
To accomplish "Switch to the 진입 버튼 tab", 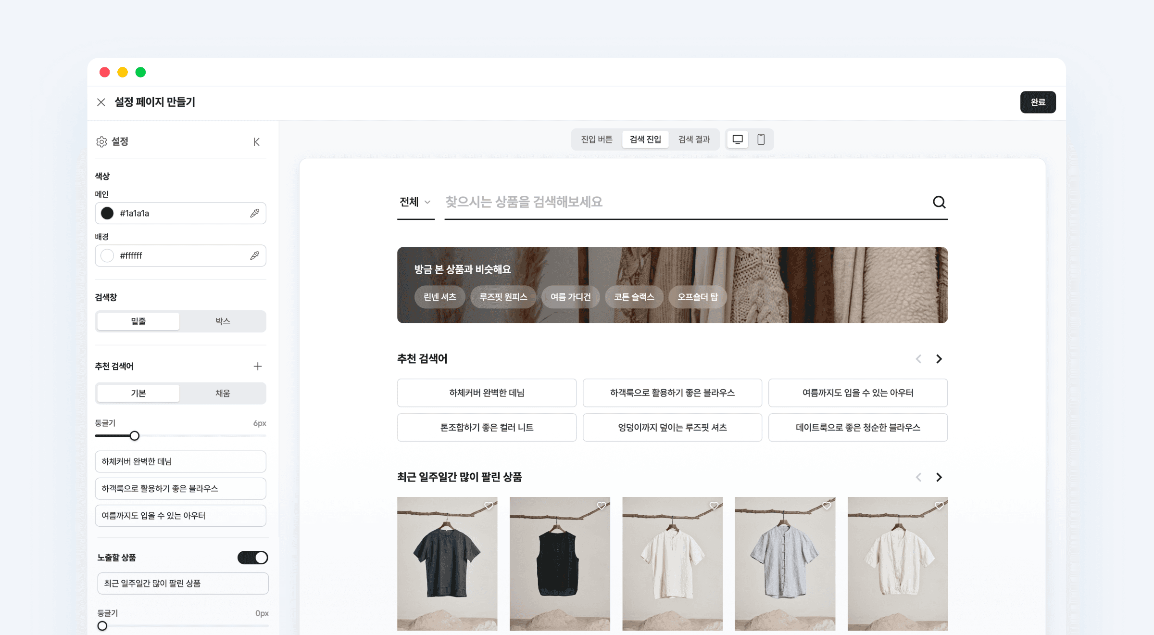I will pyautogui.click(x=597, y=140).
